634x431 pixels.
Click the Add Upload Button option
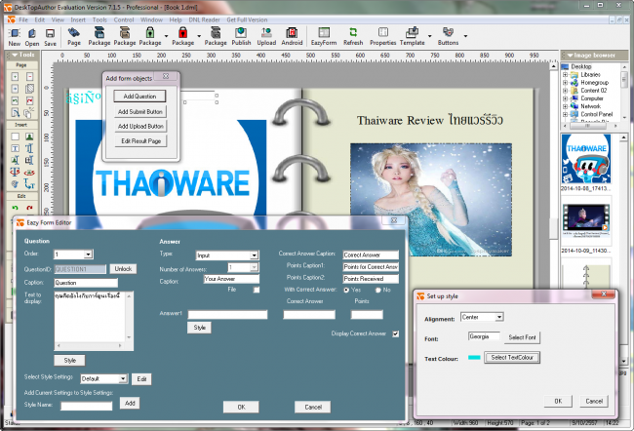[140, 126]
